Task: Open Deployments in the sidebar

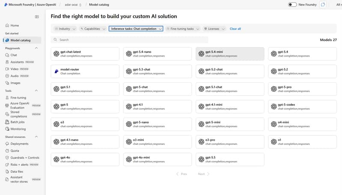Action: click(19, 144)
